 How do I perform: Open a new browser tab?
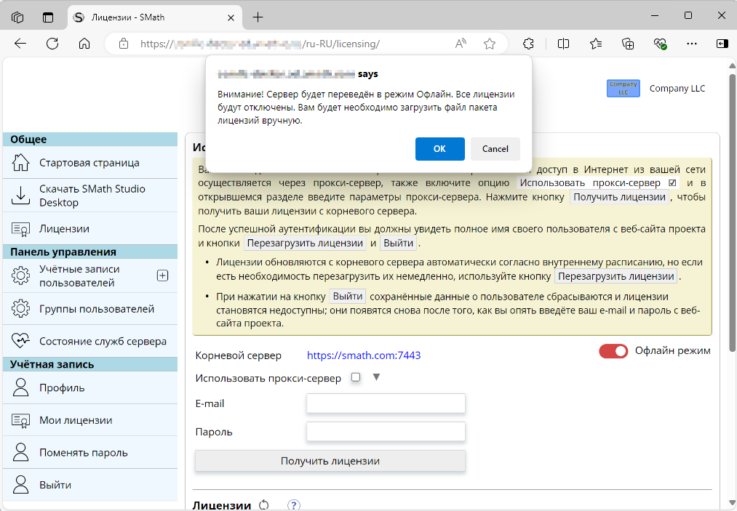258,17
